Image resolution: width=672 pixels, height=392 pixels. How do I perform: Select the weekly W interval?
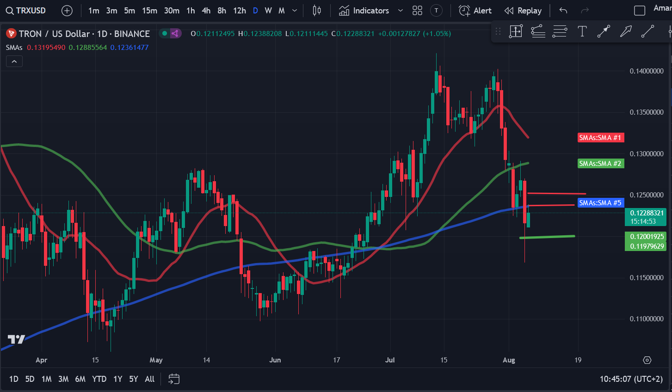click(268, 11)
